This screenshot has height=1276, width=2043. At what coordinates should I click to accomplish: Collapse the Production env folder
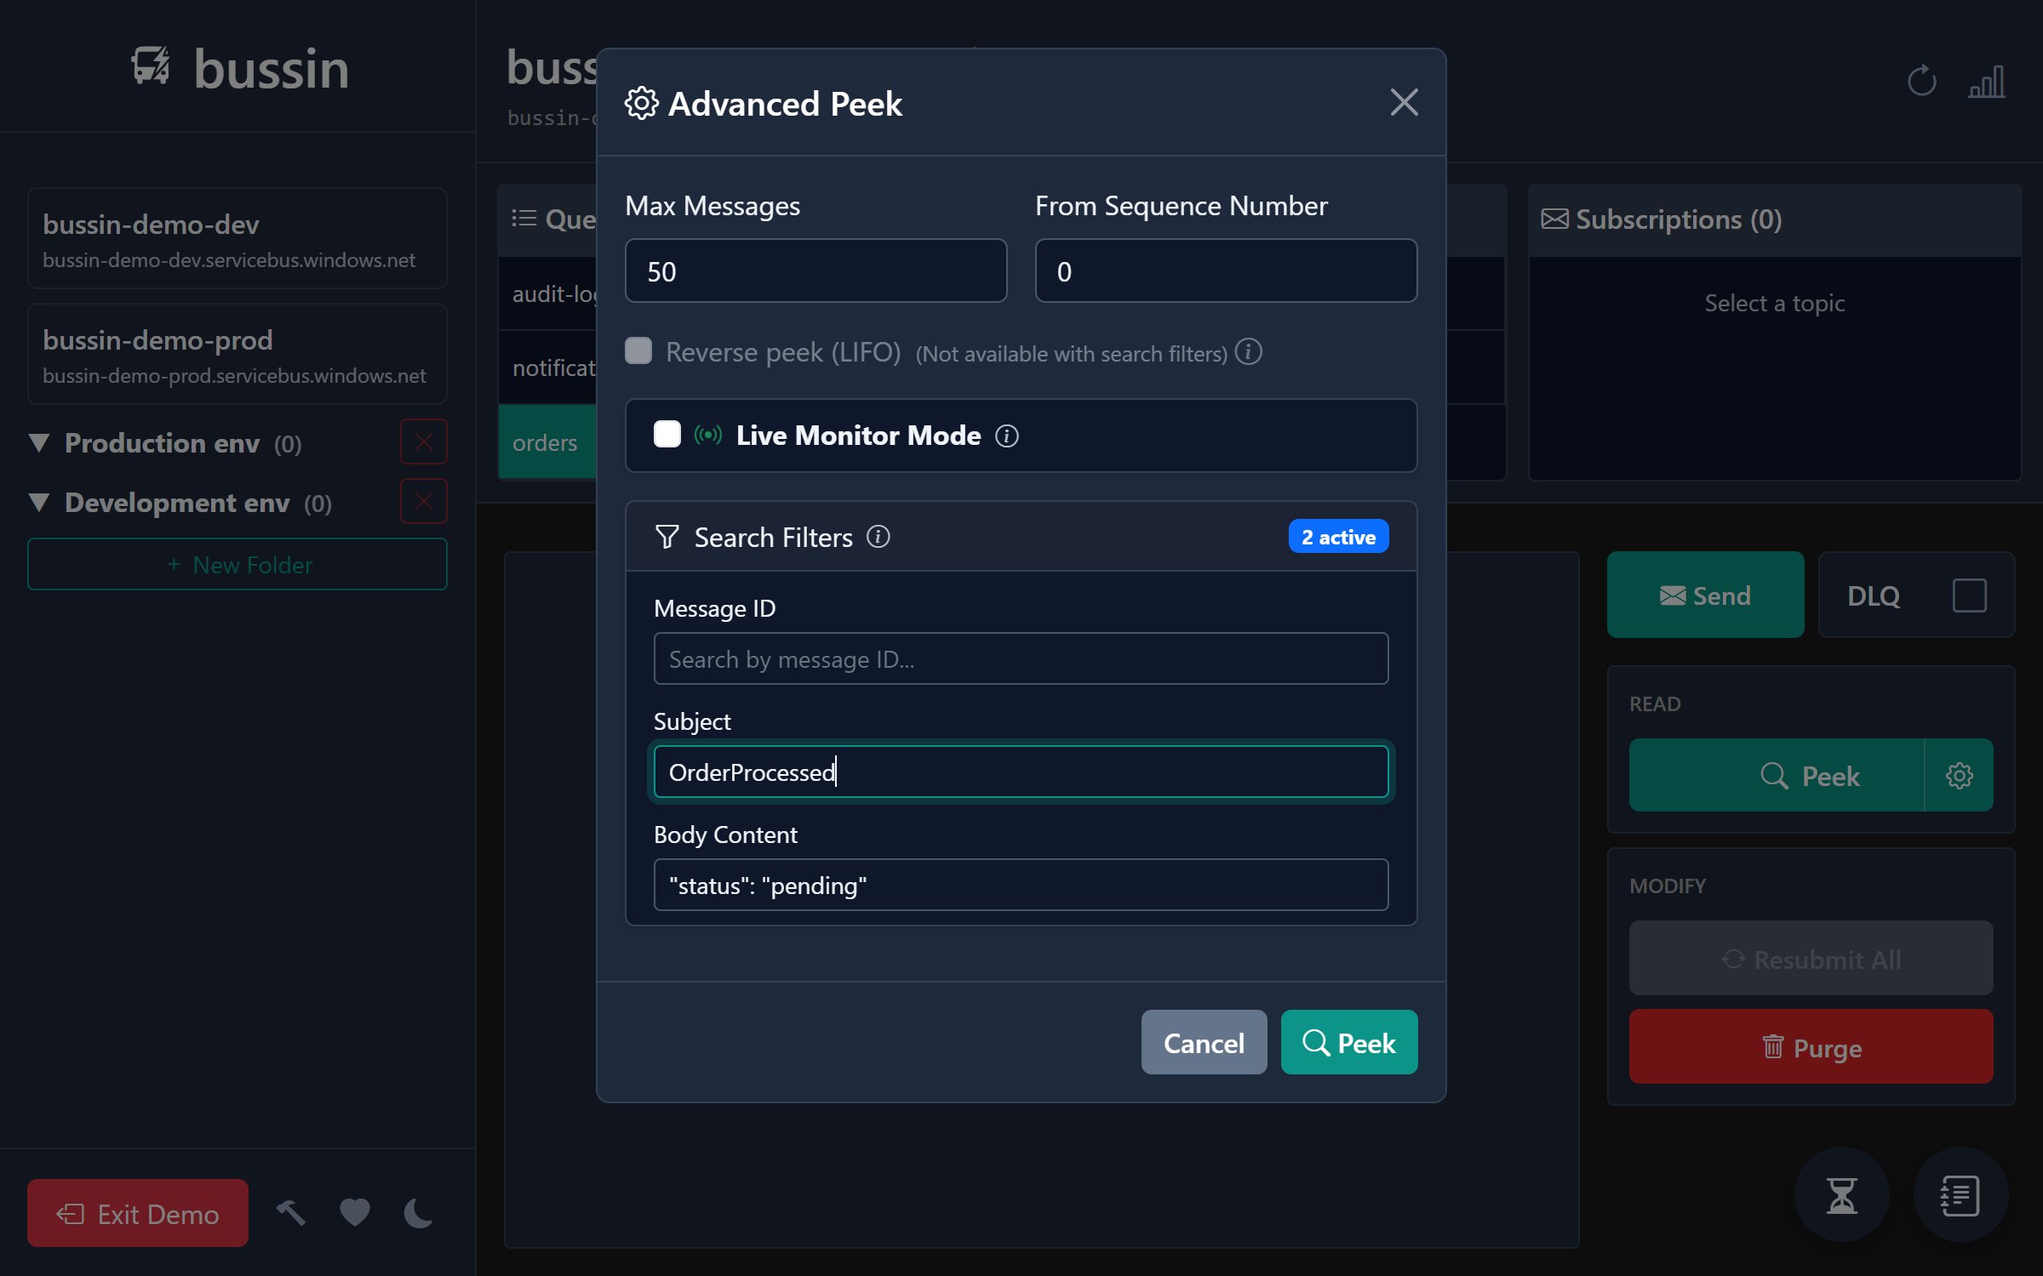tap(39, 442)
